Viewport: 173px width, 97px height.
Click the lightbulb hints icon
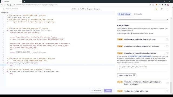(x=156, y=9)
